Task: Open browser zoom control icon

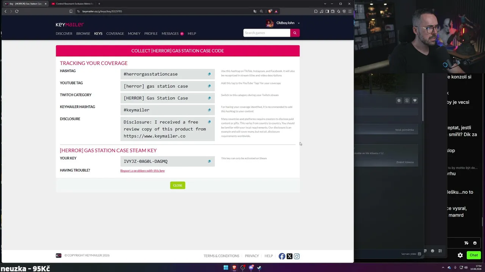Action: click(261, 11)
